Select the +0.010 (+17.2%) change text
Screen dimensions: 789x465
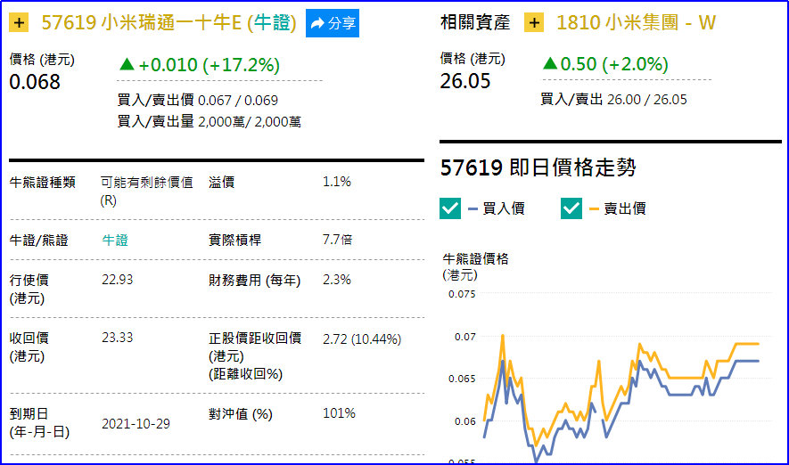tap(209, 65)
